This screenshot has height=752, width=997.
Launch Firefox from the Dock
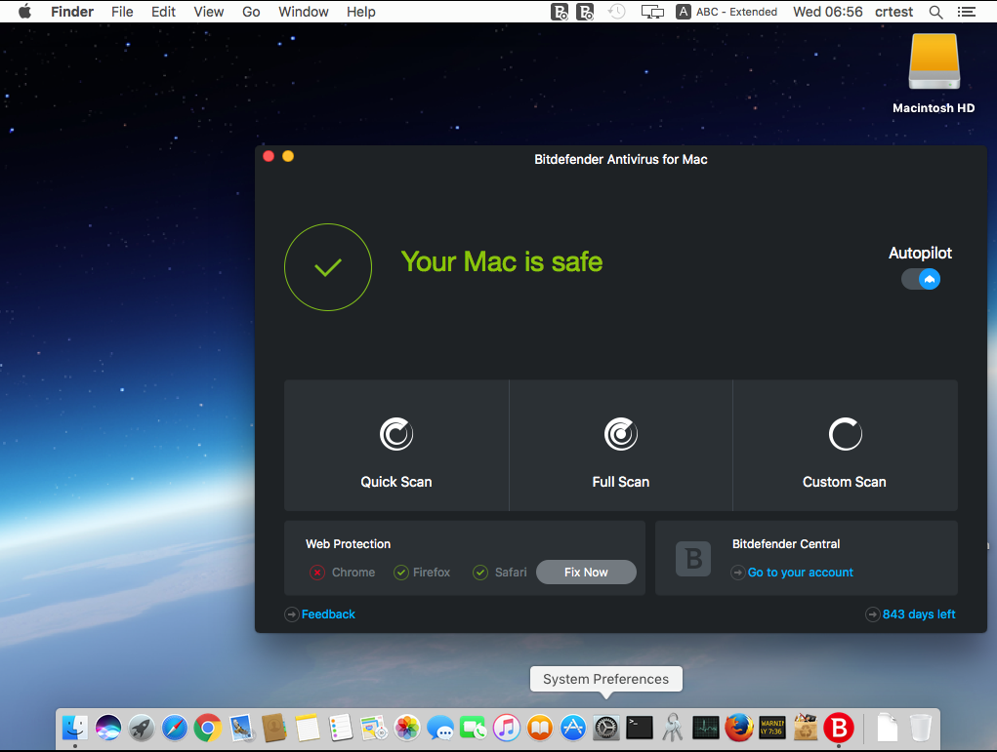pyautogui.click(x=739, y=728)
